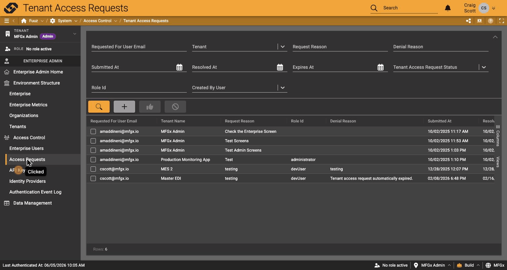Select the Production Monitoring App row checkbox
This screenshot has width=507, height=270.
click(x=93, y=160)
